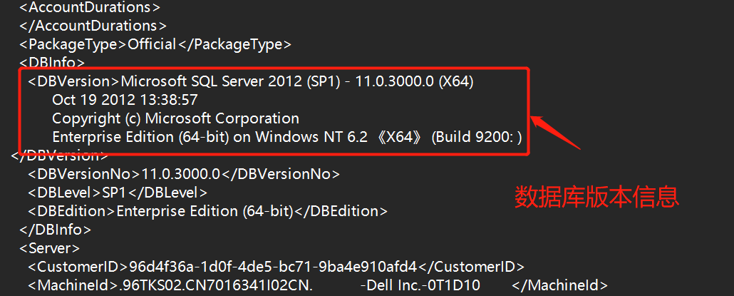Click the DBLevel SP1 line
The height and width of the screenshot is (296, 734).
point(118,192)
